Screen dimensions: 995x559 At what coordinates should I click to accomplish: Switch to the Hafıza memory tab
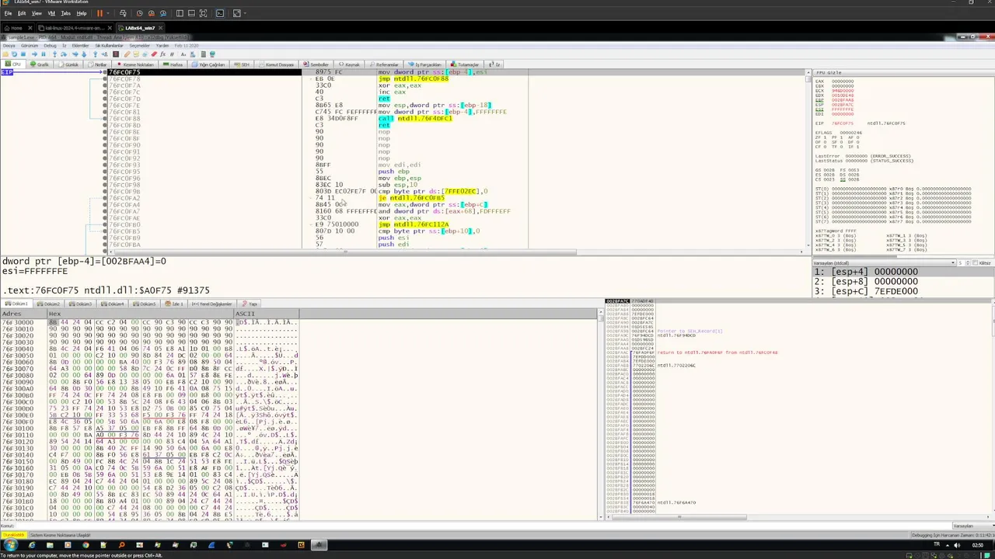[173, 64]
